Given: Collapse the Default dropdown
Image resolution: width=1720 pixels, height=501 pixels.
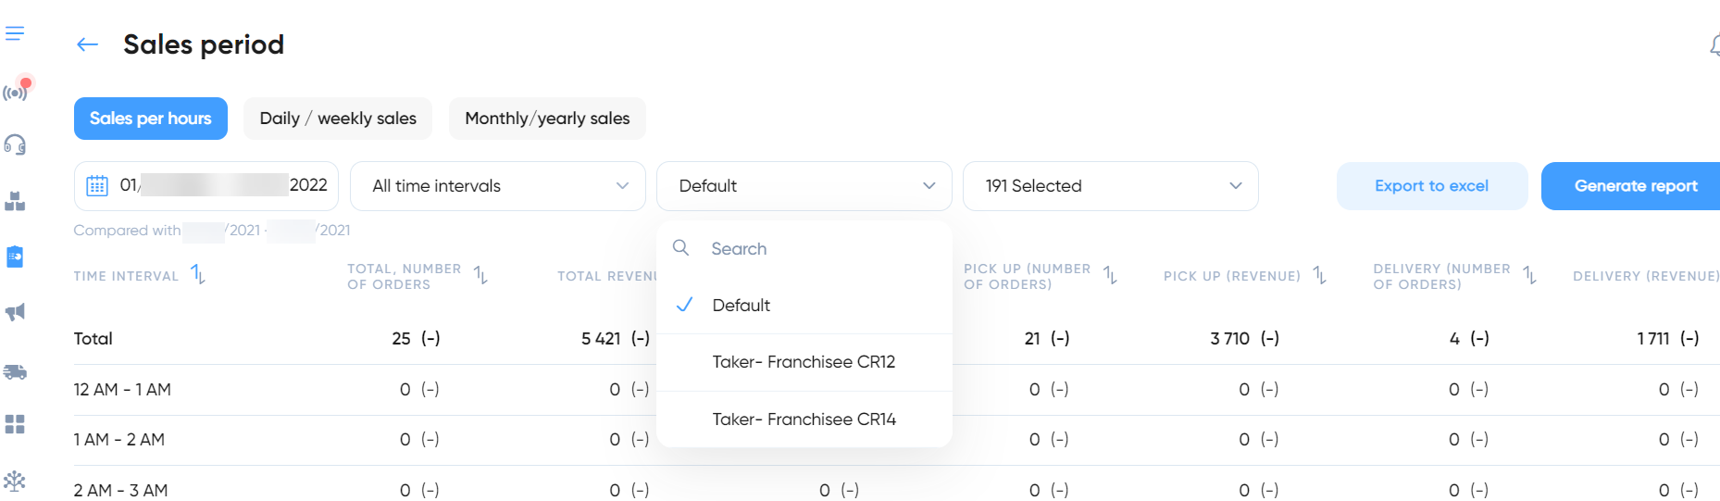Looking at the screenshot, I should (x=804, y=186).
